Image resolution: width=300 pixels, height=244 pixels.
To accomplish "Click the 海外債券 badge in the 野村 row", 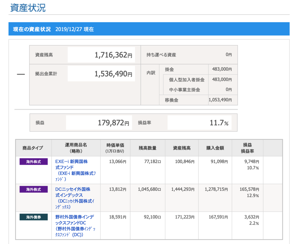I will tap(33, 217).
